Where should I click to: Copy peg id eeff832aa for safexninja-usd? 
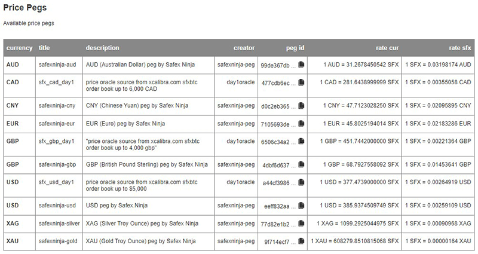(301, 205)
